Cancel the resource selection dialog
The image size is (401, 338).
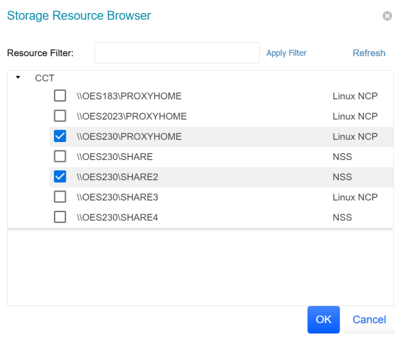tap(369, 319)
